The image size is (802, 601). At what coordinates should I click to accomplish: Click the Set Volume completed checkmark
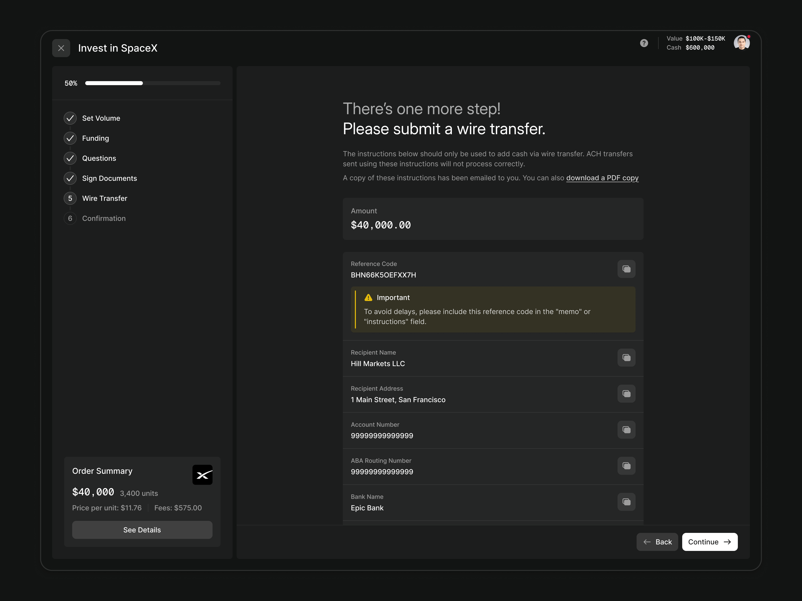70,118
